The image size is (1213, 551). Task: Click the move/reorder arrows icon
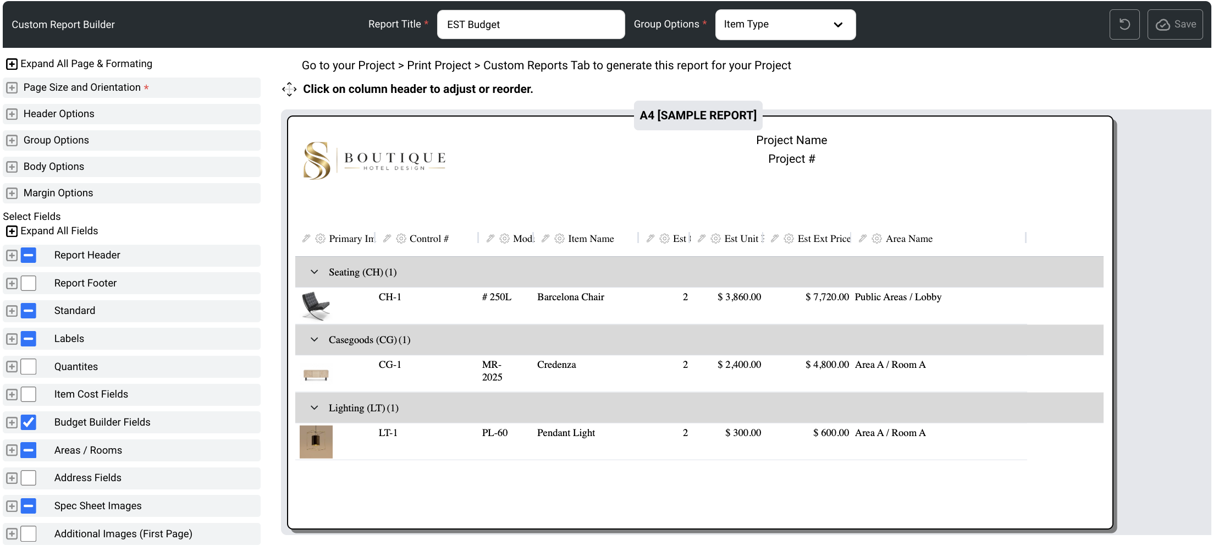(289, 89)
